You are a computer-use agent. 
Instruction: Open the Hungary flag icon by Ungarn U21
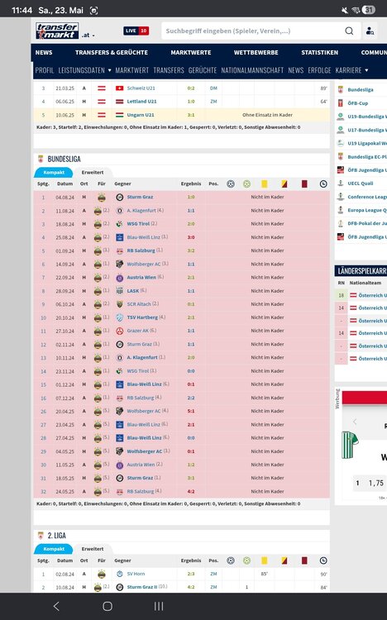(x=120, y=115)
